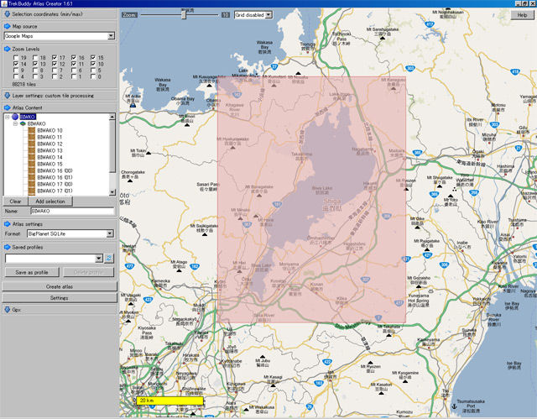The height and width of the screenshot is (419, 537).
Task: Click the Add selection button
Action: coord(50,202)
